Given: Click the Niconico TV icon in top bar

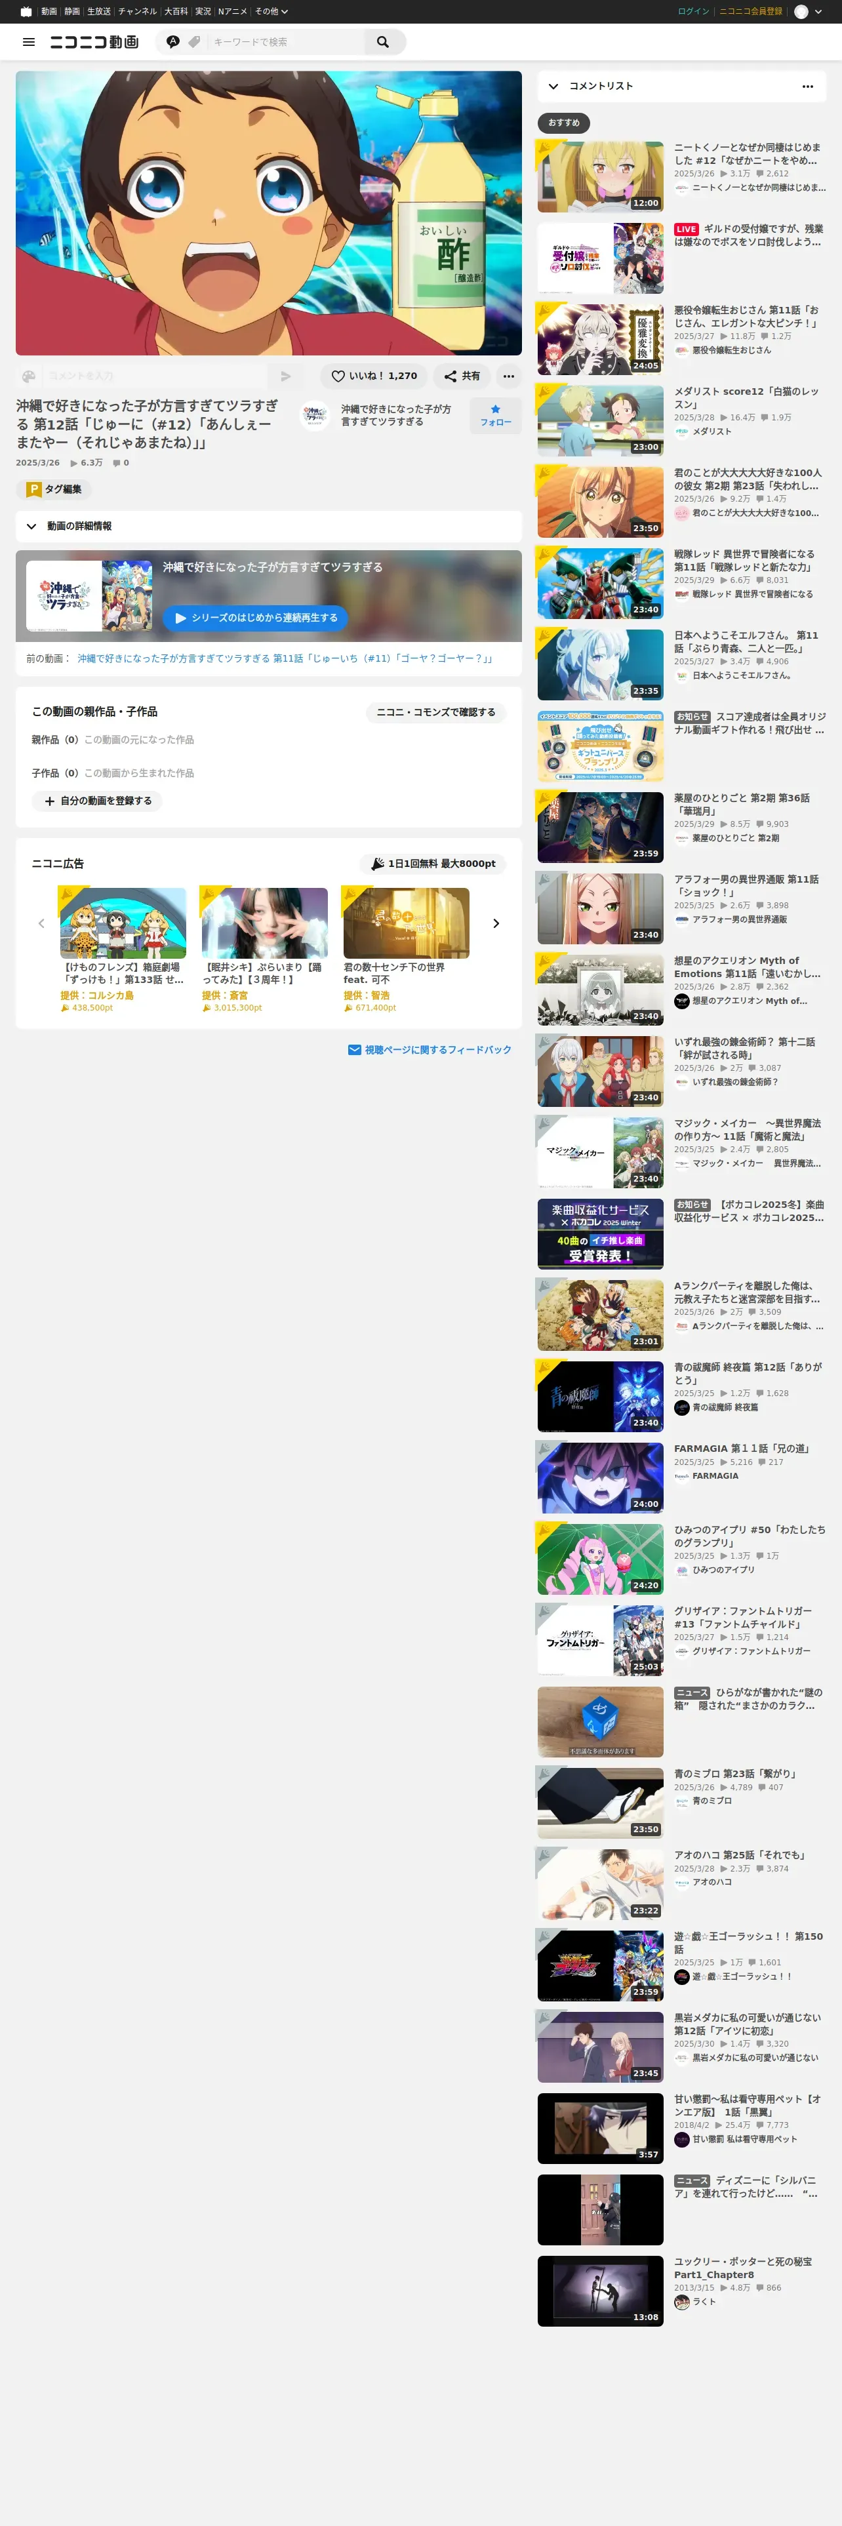Looking at the screenshot, I should click(26, 12).
